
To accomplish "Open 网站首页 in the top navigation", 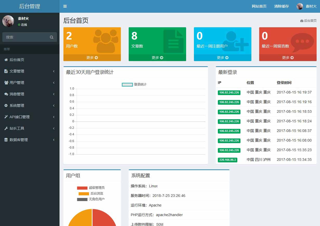I will click(x=259, y=6).
